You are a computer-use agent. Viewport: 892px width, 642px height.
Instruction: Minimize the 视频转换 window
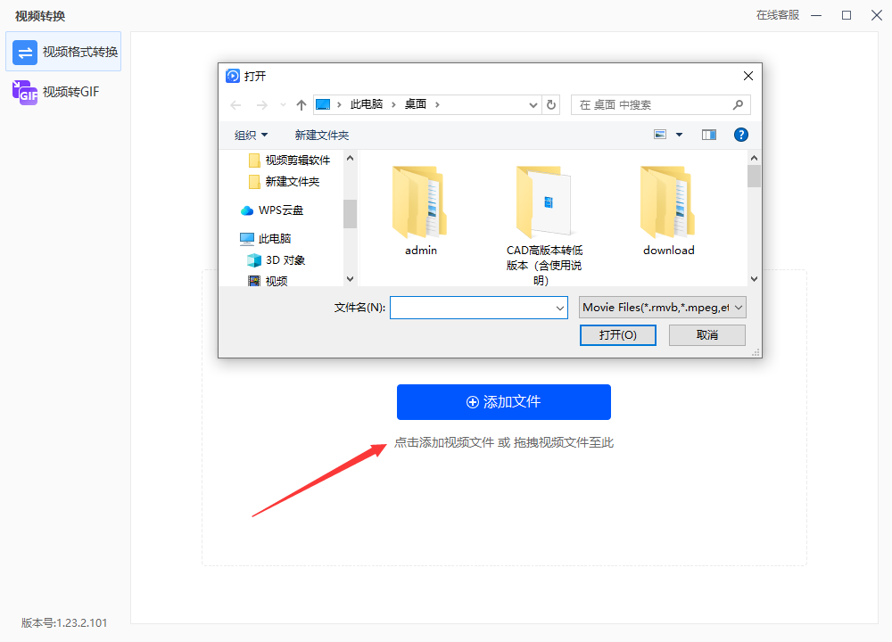(816, 15)
